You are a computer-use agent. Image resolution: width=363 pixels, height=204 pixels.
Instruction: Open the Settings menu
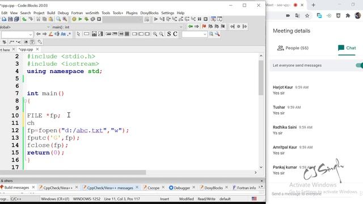(168, 13)
